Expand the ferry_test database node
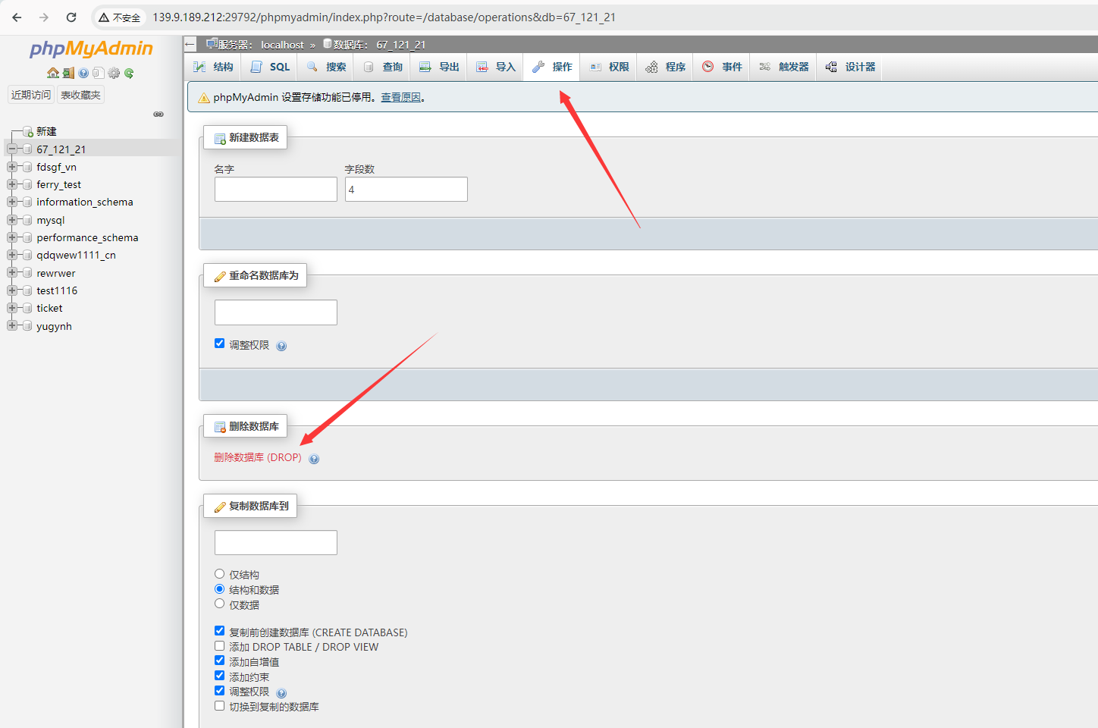This screenshot has height=728, width=1098. pos(12,184)
